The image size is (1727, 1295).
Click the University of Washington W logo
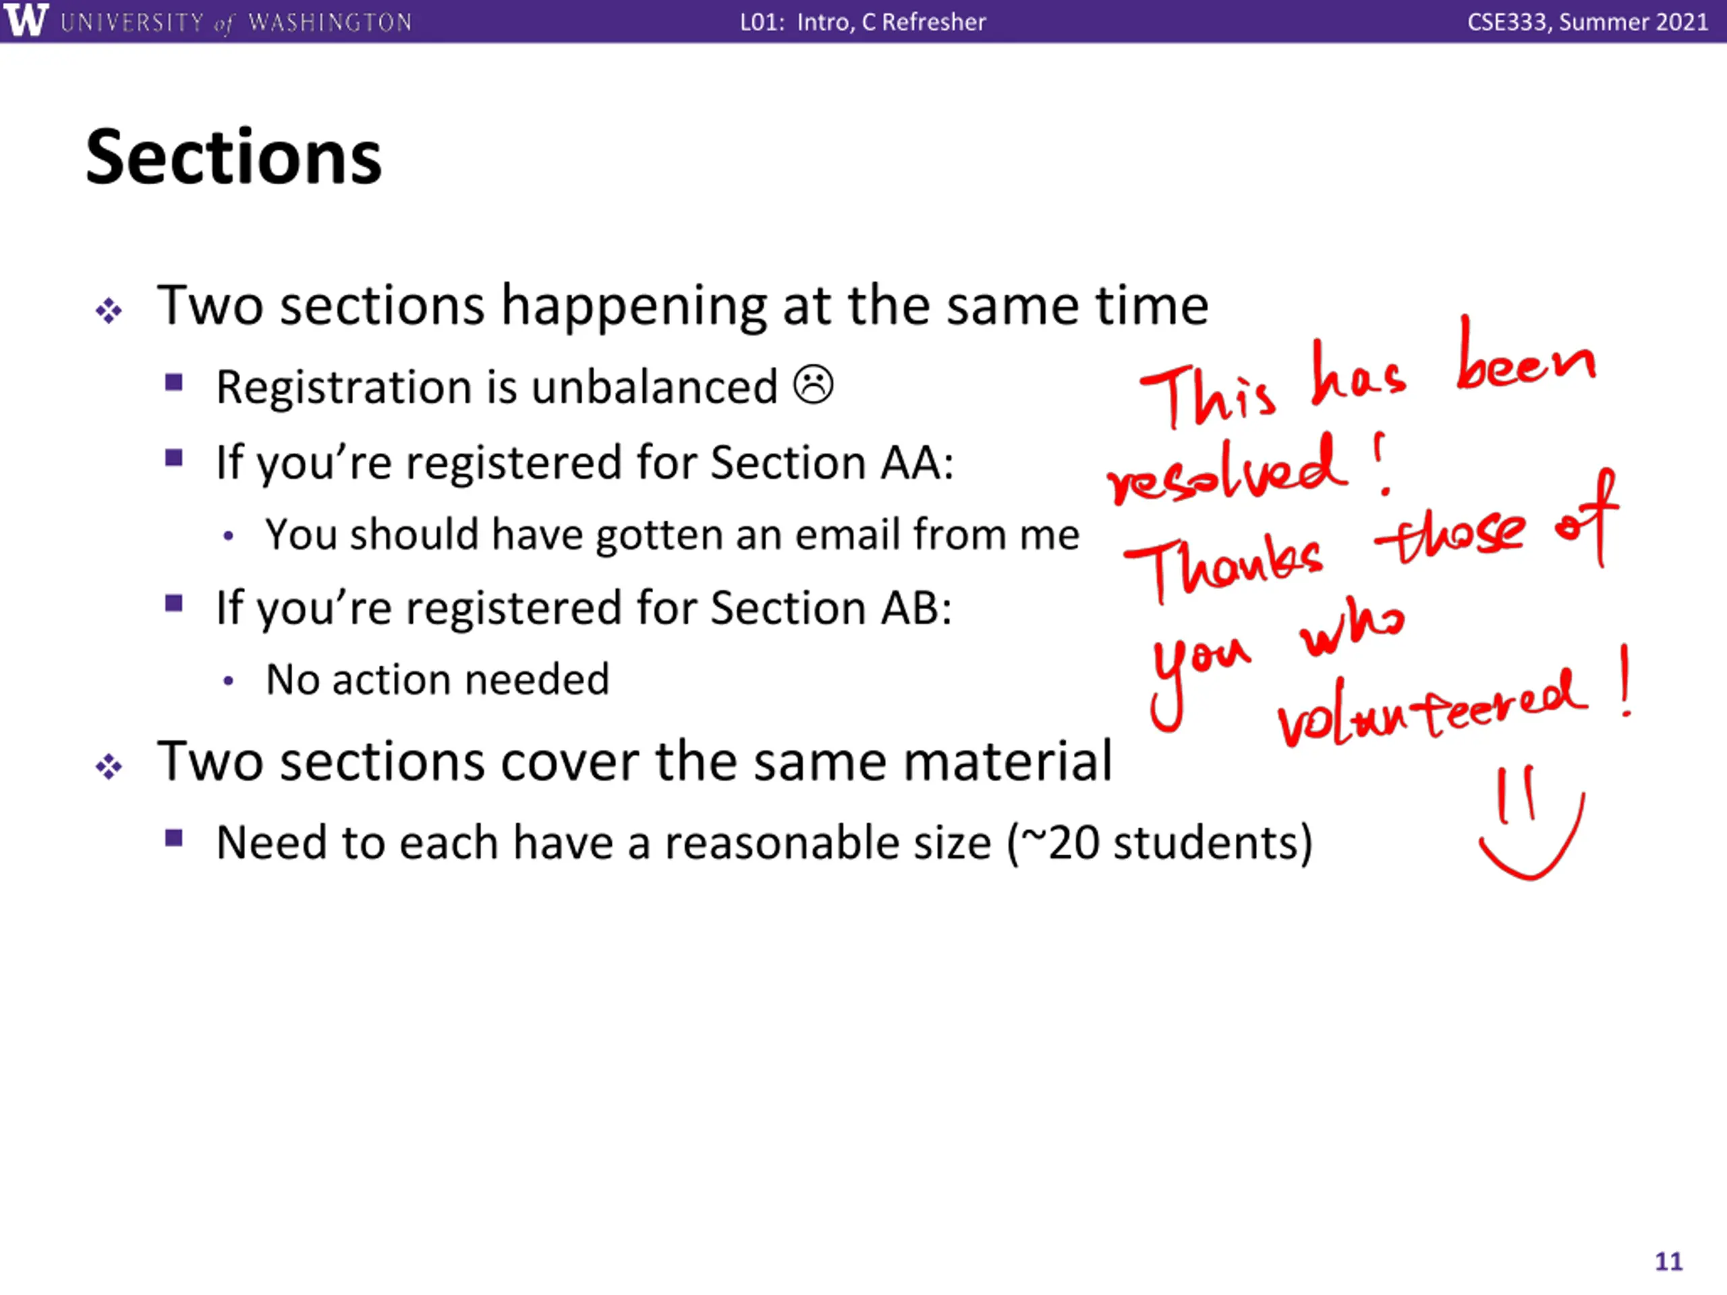pos(26,20)
